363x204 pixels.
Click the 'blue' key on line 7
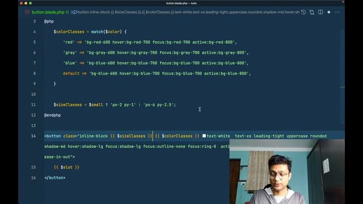click(x=70, y=63)
